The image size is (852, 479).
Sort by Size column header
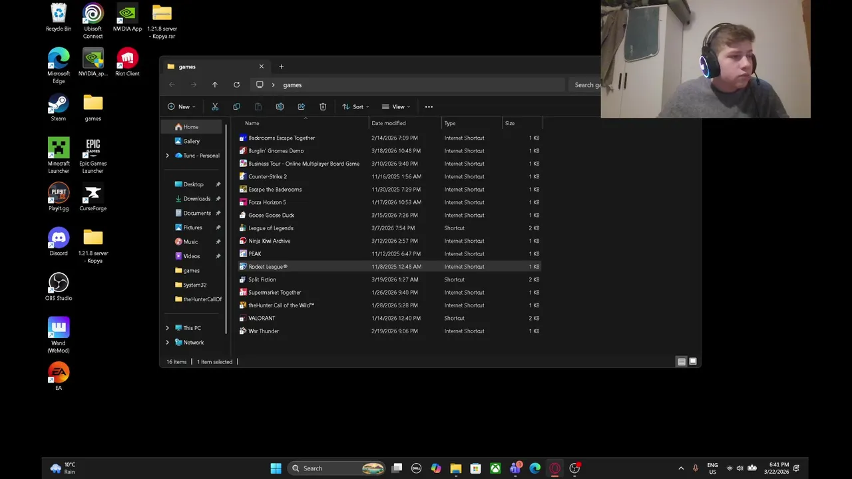(x=523, y=123)
